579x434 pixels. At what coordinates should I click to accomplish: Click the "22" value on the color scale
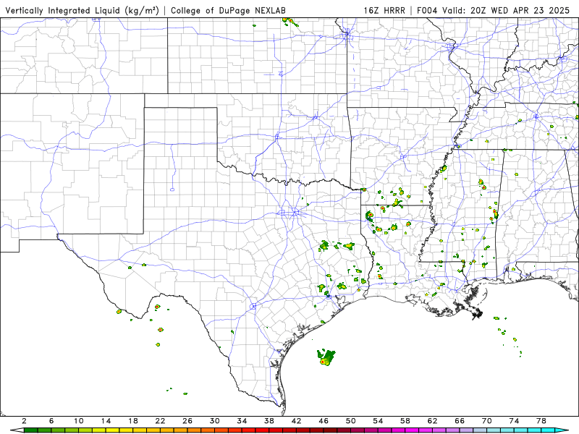click(160, 421)
